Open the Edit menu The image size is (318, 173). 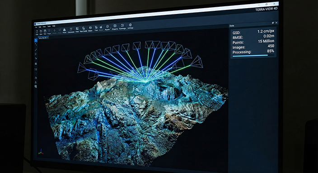[40, 27]
